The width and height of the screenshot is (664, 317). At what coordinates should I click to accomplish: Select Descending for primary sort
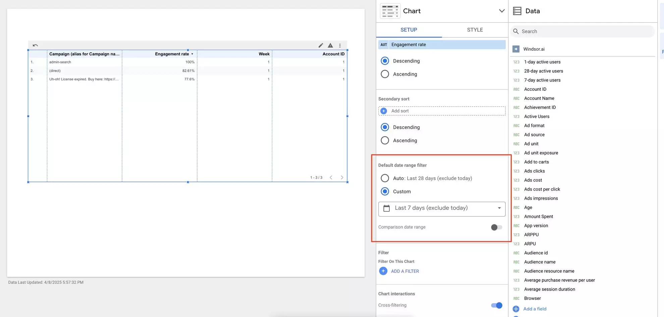click(385, 61)
